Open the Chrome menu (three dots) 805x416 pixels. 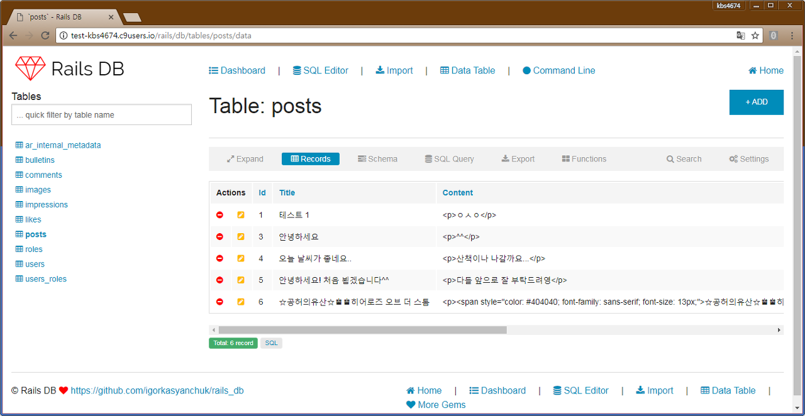(792, 35)
